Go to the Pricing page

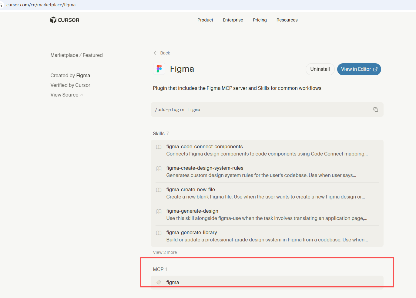click(x=260, y=20)
